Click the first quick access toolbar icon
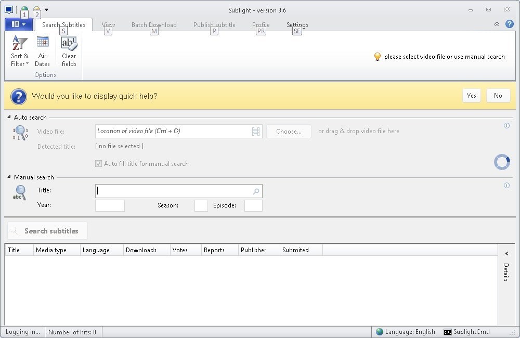The image size is (520, 338). click(24, 9)
